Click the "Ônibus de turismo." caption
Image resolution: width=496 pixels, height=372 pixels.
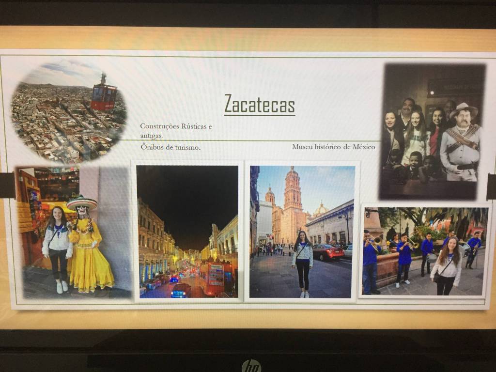(x=170, y=147)
